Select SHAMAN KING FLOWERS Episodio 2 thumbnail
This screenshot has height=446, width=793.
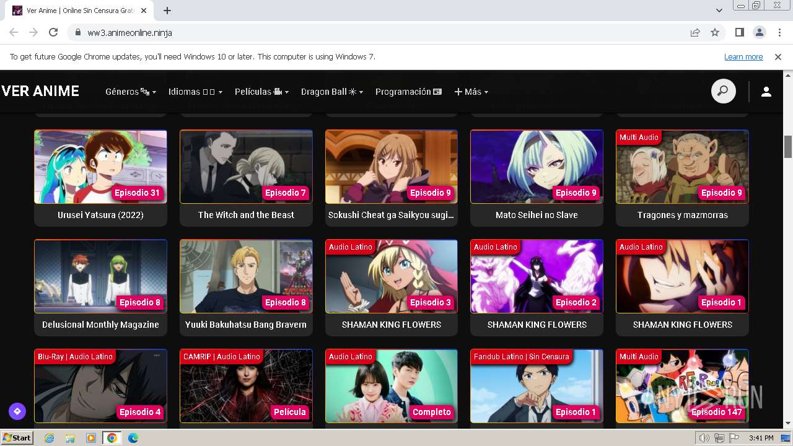[x=537, y=276]
